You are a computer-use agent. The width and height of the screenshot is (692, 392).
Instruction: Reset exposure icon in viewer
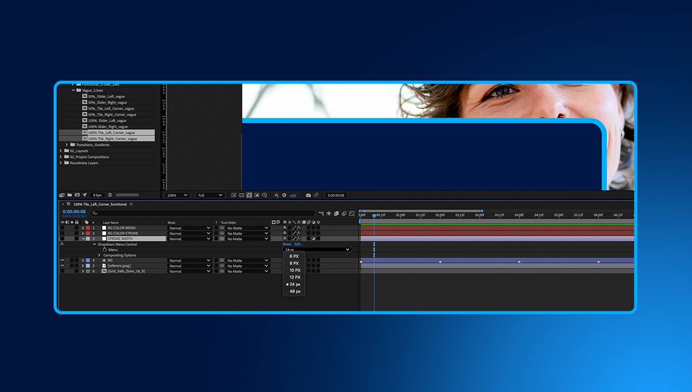(284, 195)
